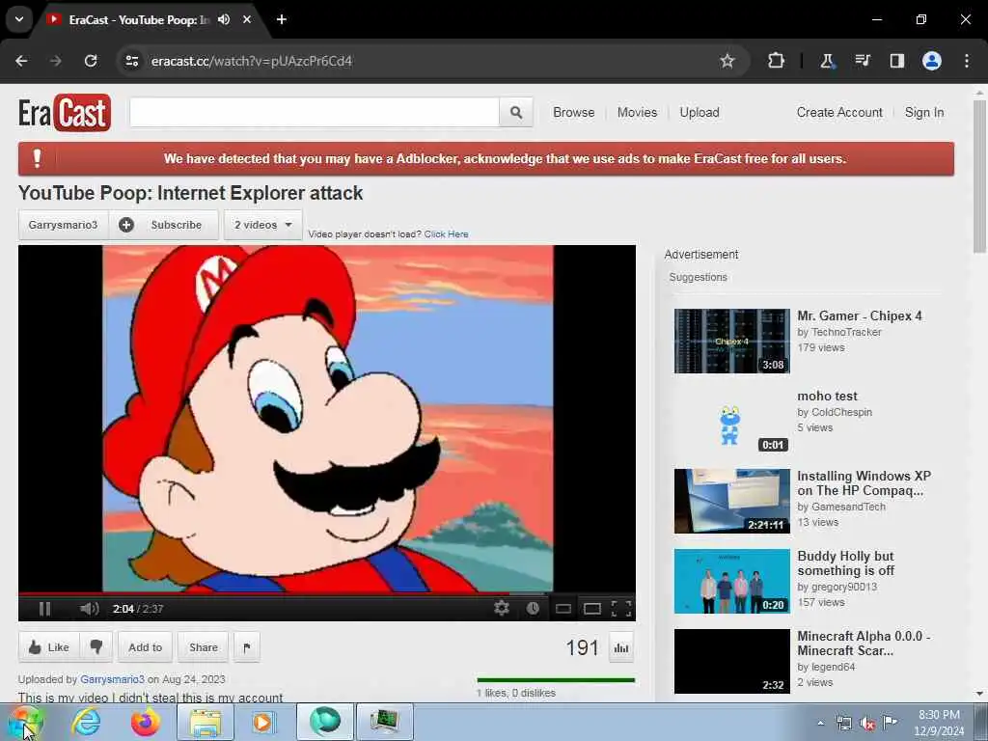This screenshot has width=988, height=741.
Task: Go to the Upload page
Action: pyautogui.click(x=700, y=112)
